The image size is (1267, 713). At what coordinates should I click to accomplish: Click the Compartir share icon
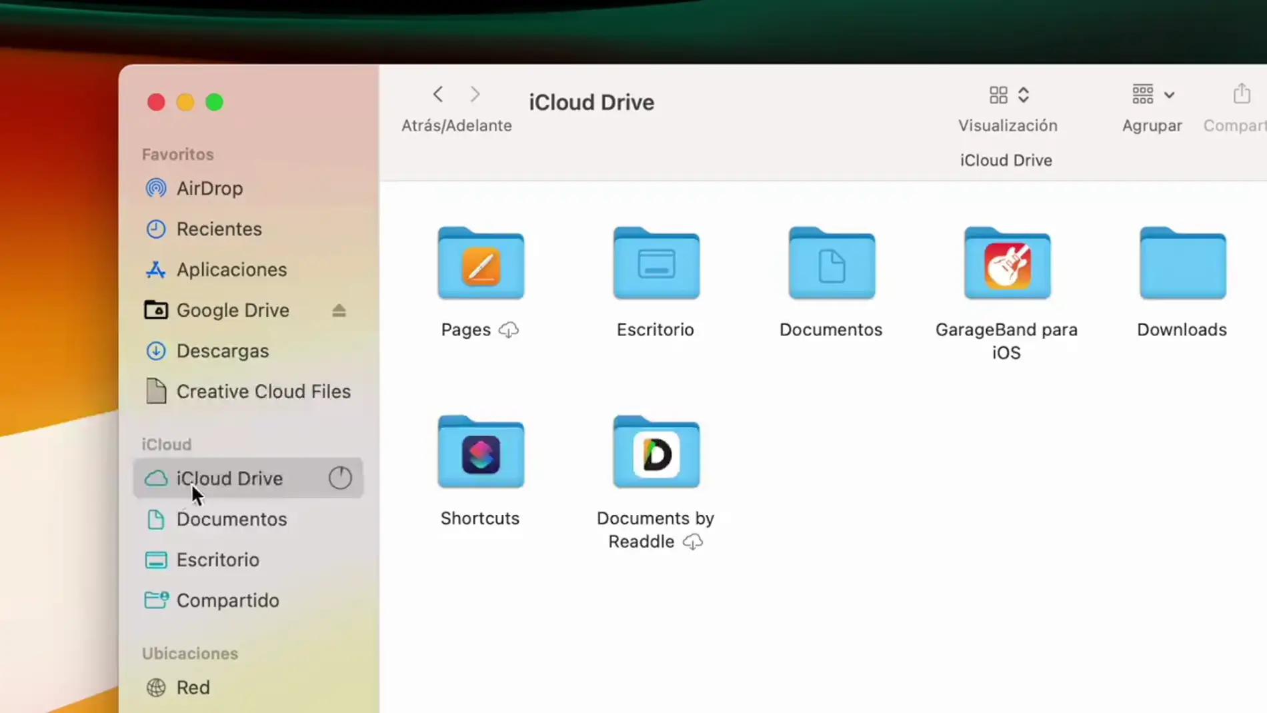point(1240,94)
